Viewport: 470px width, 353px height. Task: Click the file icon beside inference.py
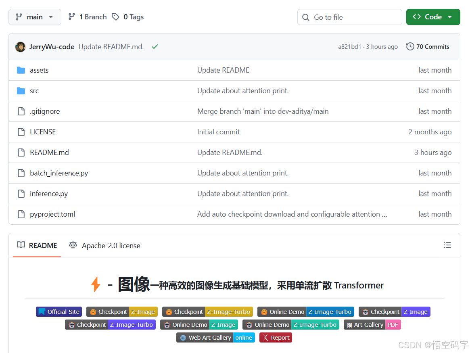coord(21,194)
